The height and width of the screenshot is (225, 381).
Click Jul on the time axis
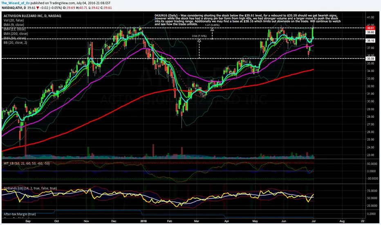point(314,221)
